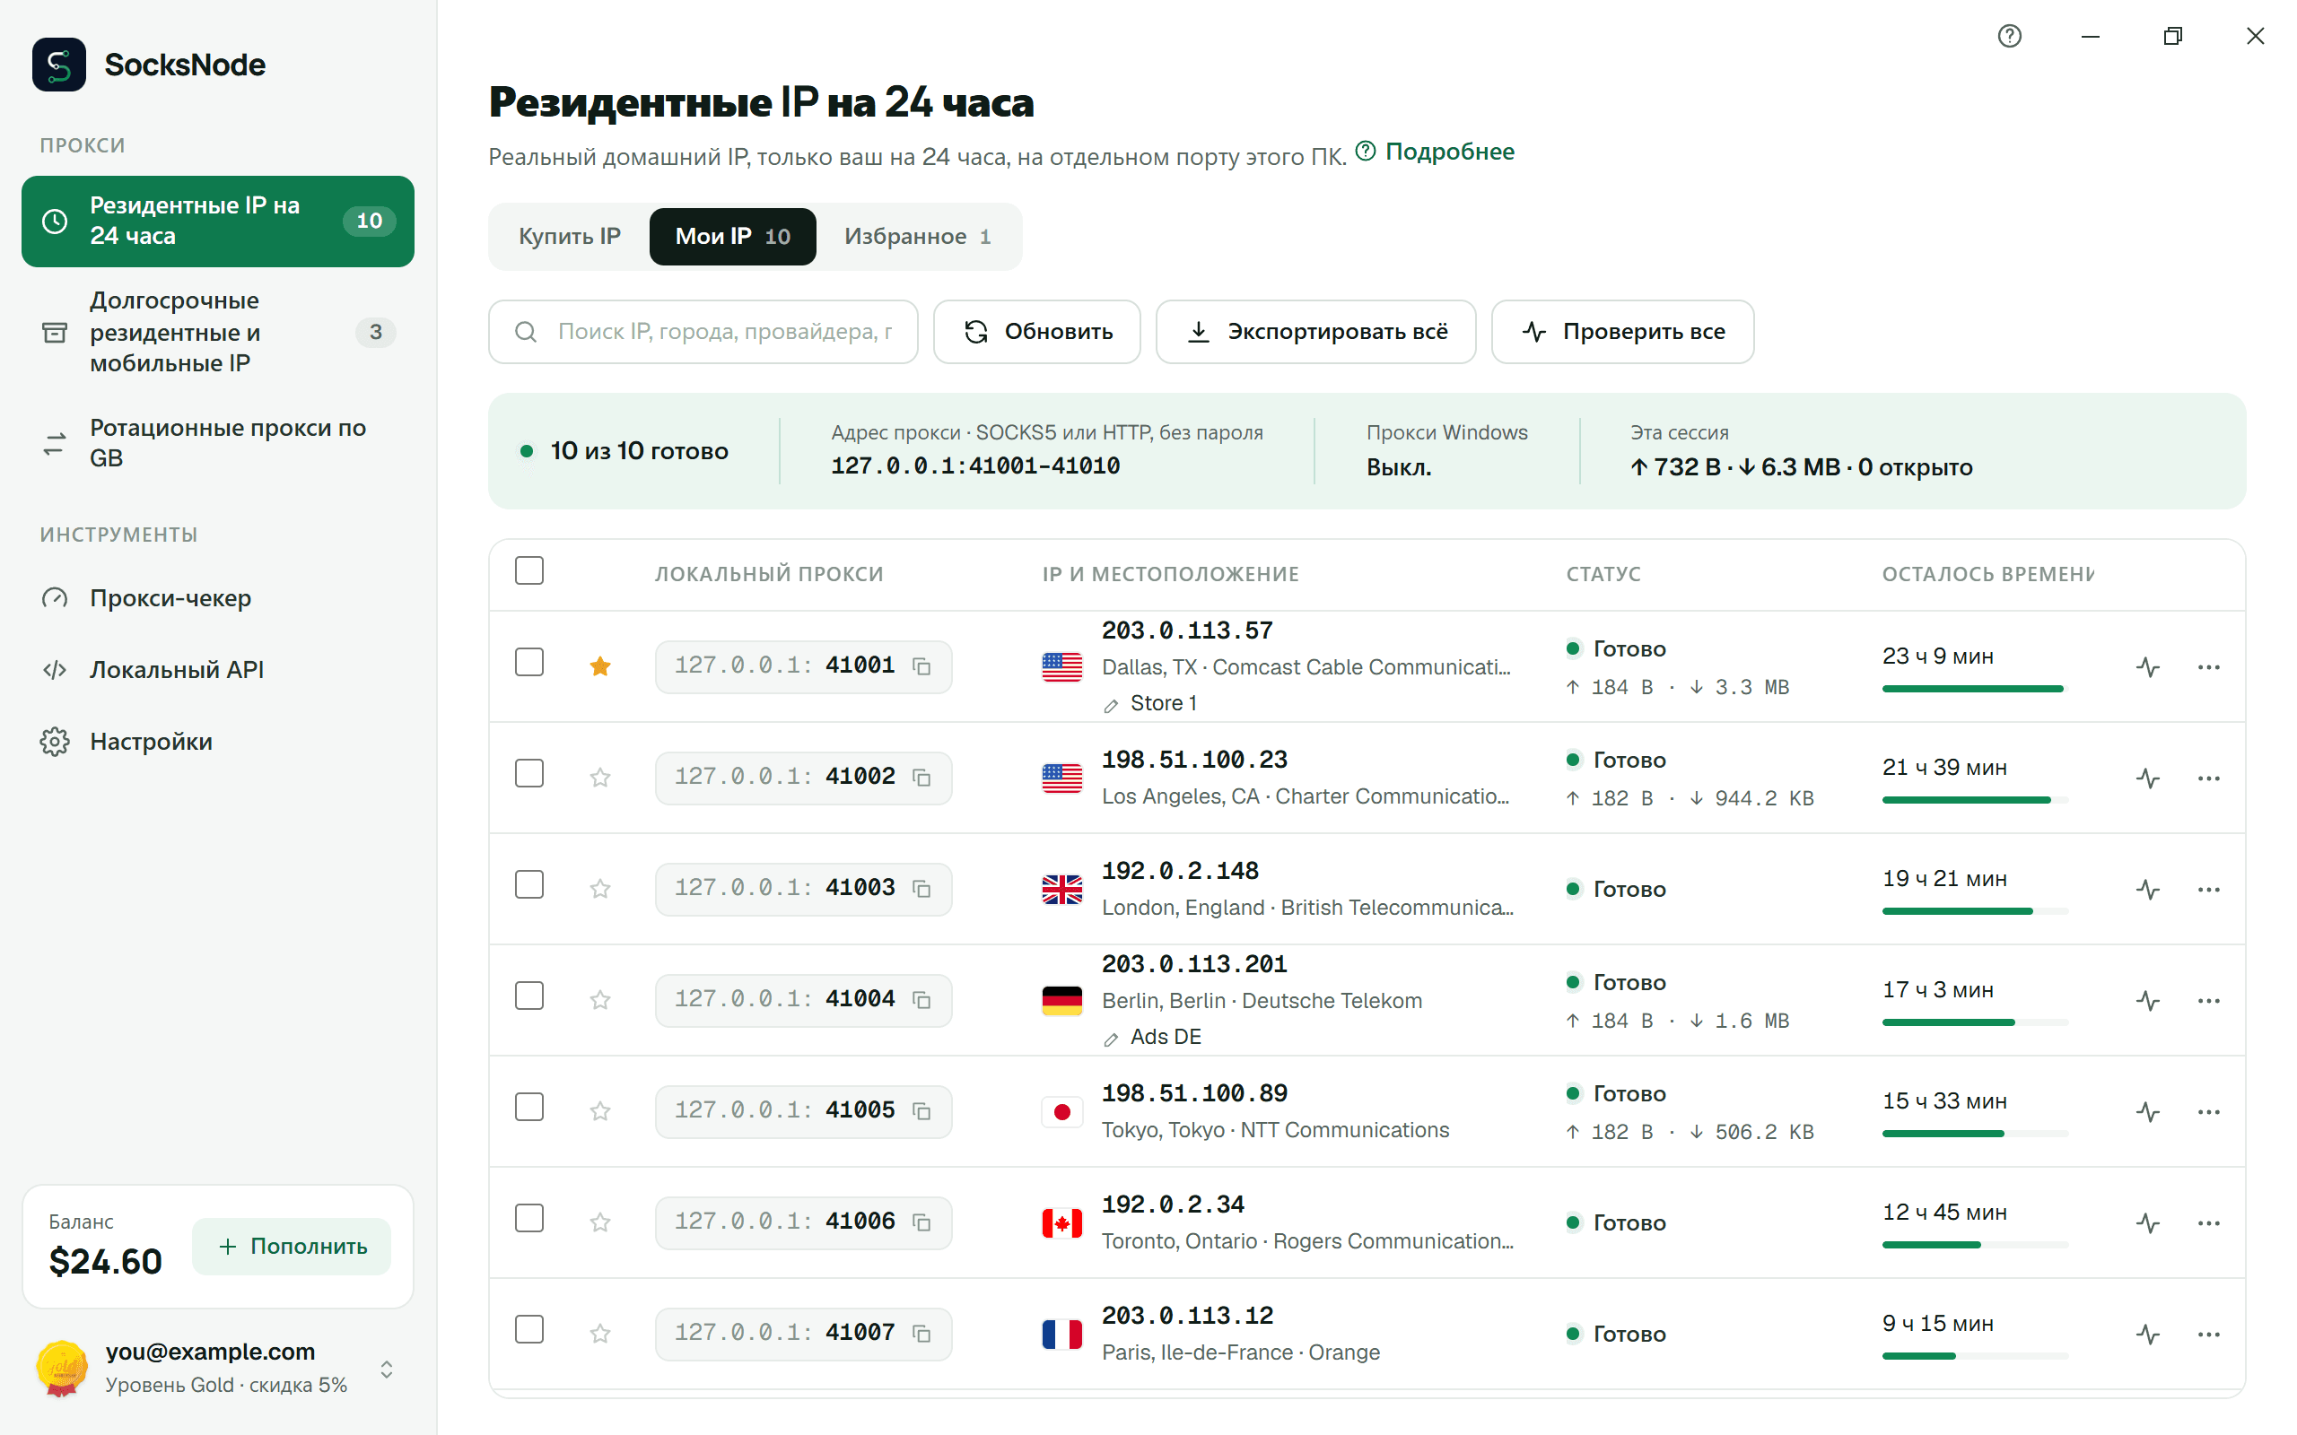Viewport: 2297px width, 1435px height.
Task: Open more options for London proxy row
Action: (x=2208, y=888)
